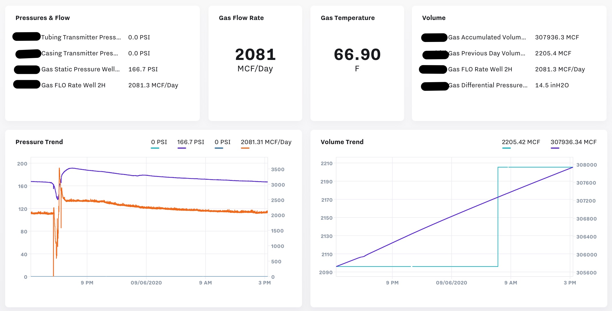Select the Gas Static Pressure Well... label
The height and width of the screenshot is (311, 612).
pyautogui.click(x=80, y=69)
